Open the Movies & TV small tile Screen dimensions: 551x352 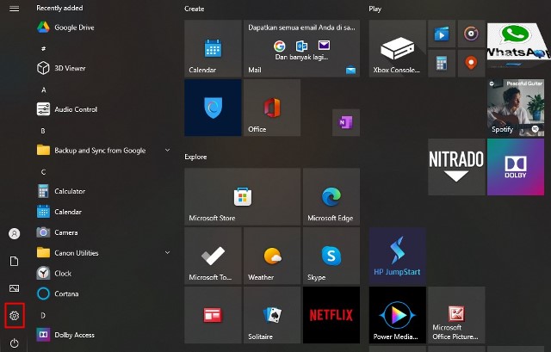[442, 34]
